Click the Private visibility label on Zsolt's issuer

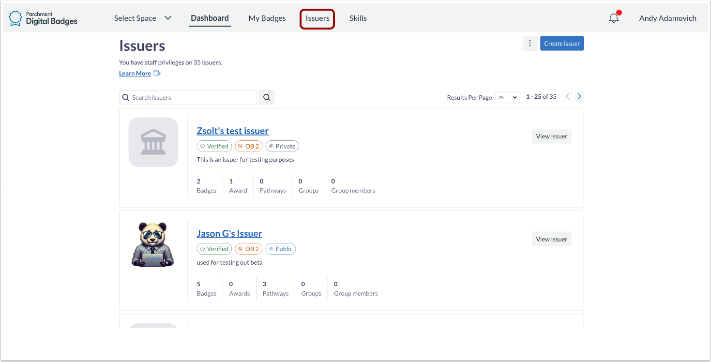pyautogui.click(x=282, y=146)
